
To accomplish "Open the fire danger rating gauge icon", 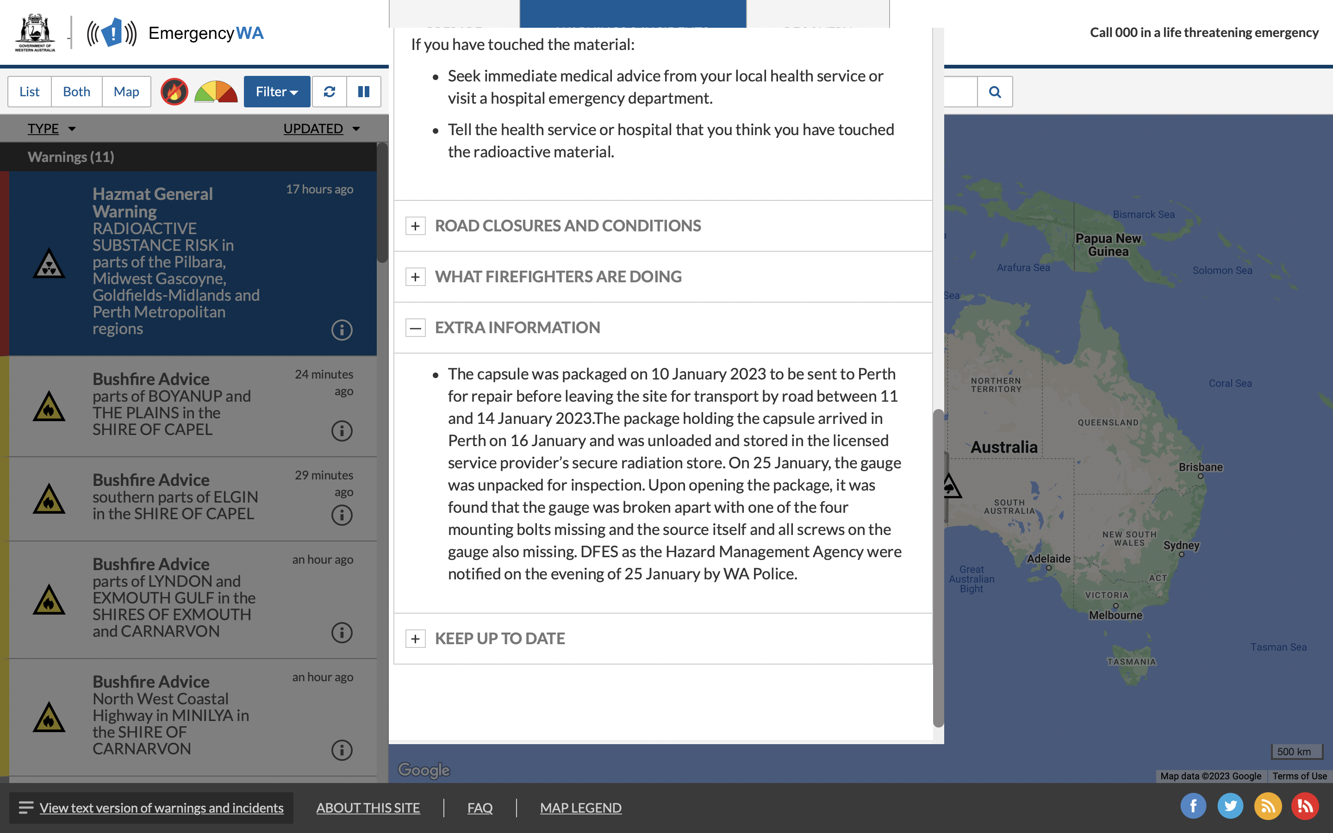I will pos(216,92).
